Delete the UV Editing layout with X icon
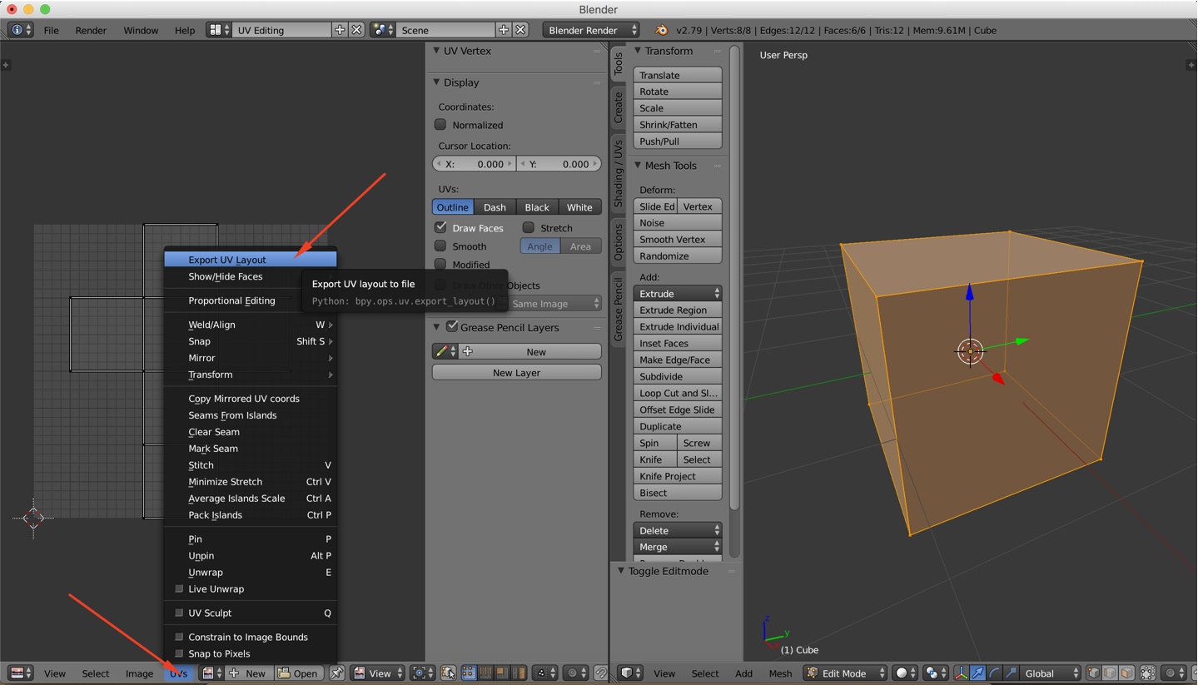The image size is (1198, 685). click(x=357, y=30)
